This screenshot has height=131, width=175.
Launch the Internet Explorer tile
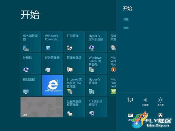(52, 85)
